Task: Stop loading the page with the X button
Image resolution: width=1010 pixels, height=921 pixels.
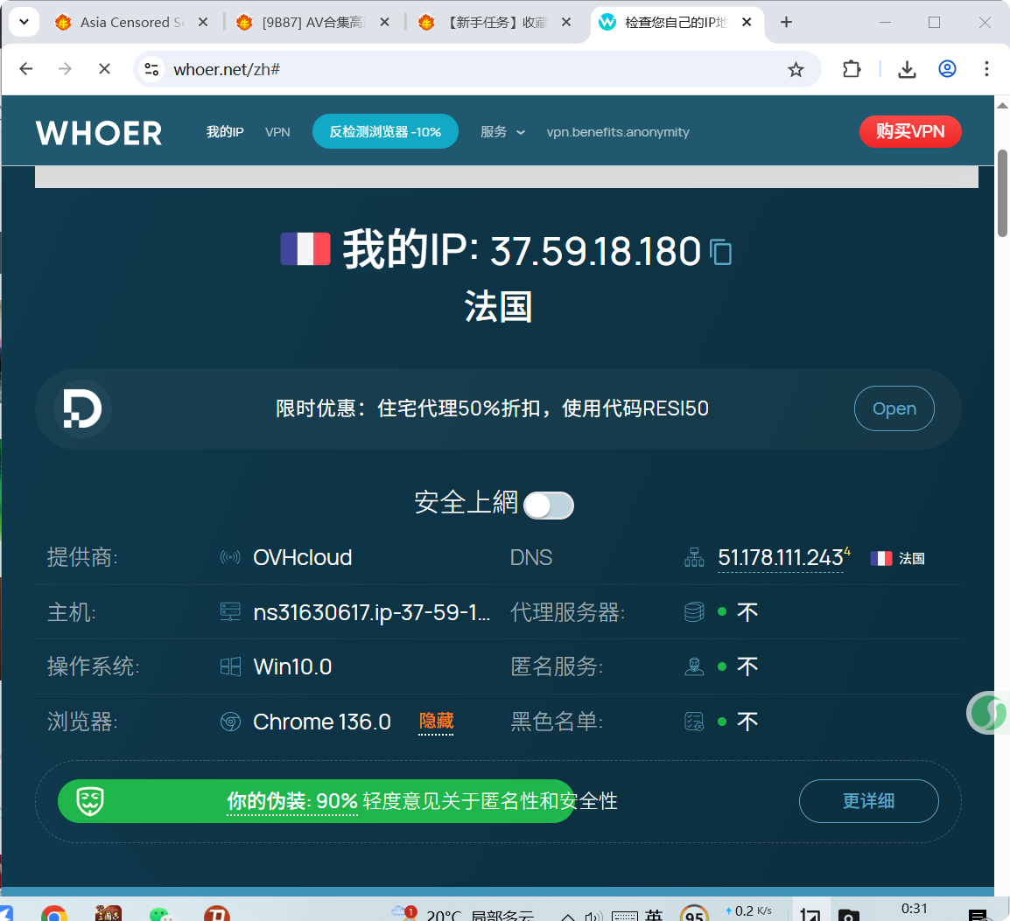Action: pyautogui.click(x=104, y=69)
